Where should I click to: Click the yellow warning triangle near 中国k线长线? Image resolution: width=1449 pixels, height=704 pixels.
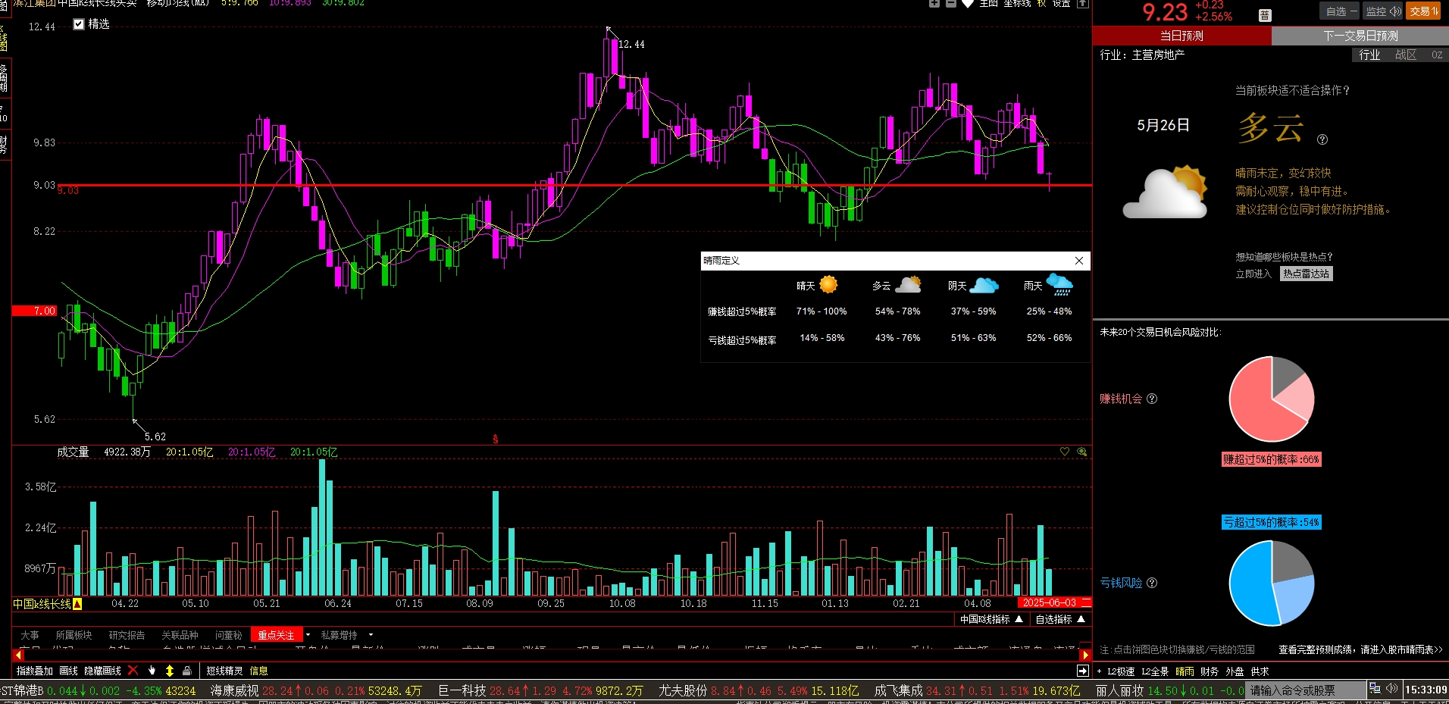tap(77, 604)
